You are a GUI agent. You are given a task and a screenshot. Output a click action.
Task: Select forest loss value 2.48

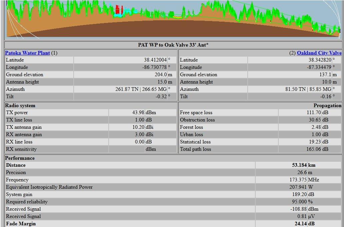(x=317, y=127)
